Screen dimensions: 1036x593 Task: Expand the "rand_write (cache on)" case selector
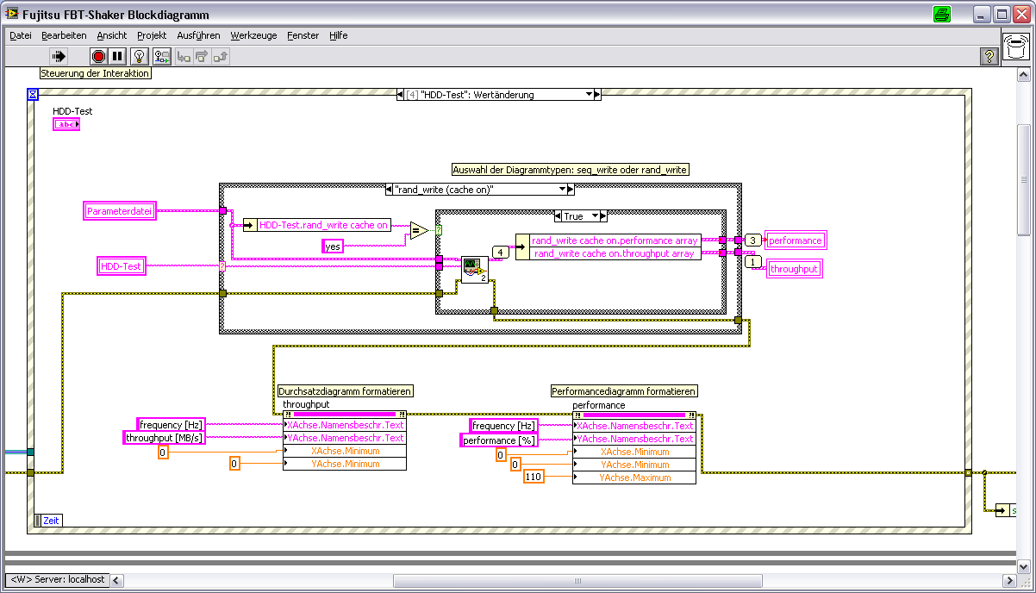click(561, 189)
